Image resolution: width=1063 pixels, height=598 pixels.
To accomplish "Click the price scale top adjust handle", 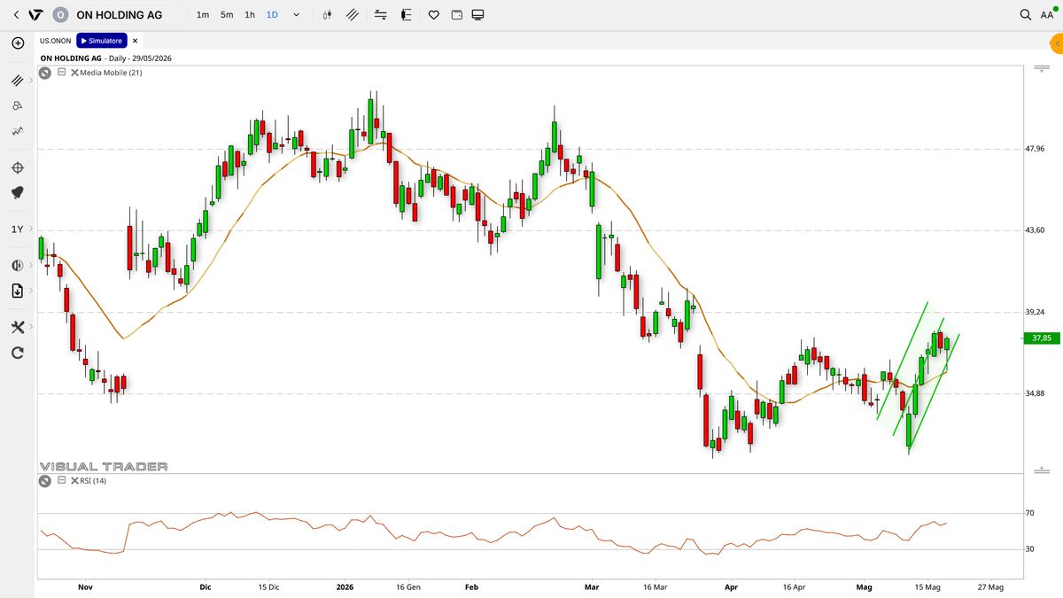I will coord(1041,68).
